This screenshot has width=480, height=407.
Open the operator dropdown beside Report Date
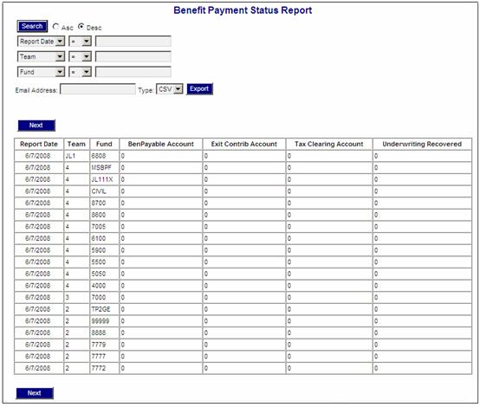pos(81,42)
